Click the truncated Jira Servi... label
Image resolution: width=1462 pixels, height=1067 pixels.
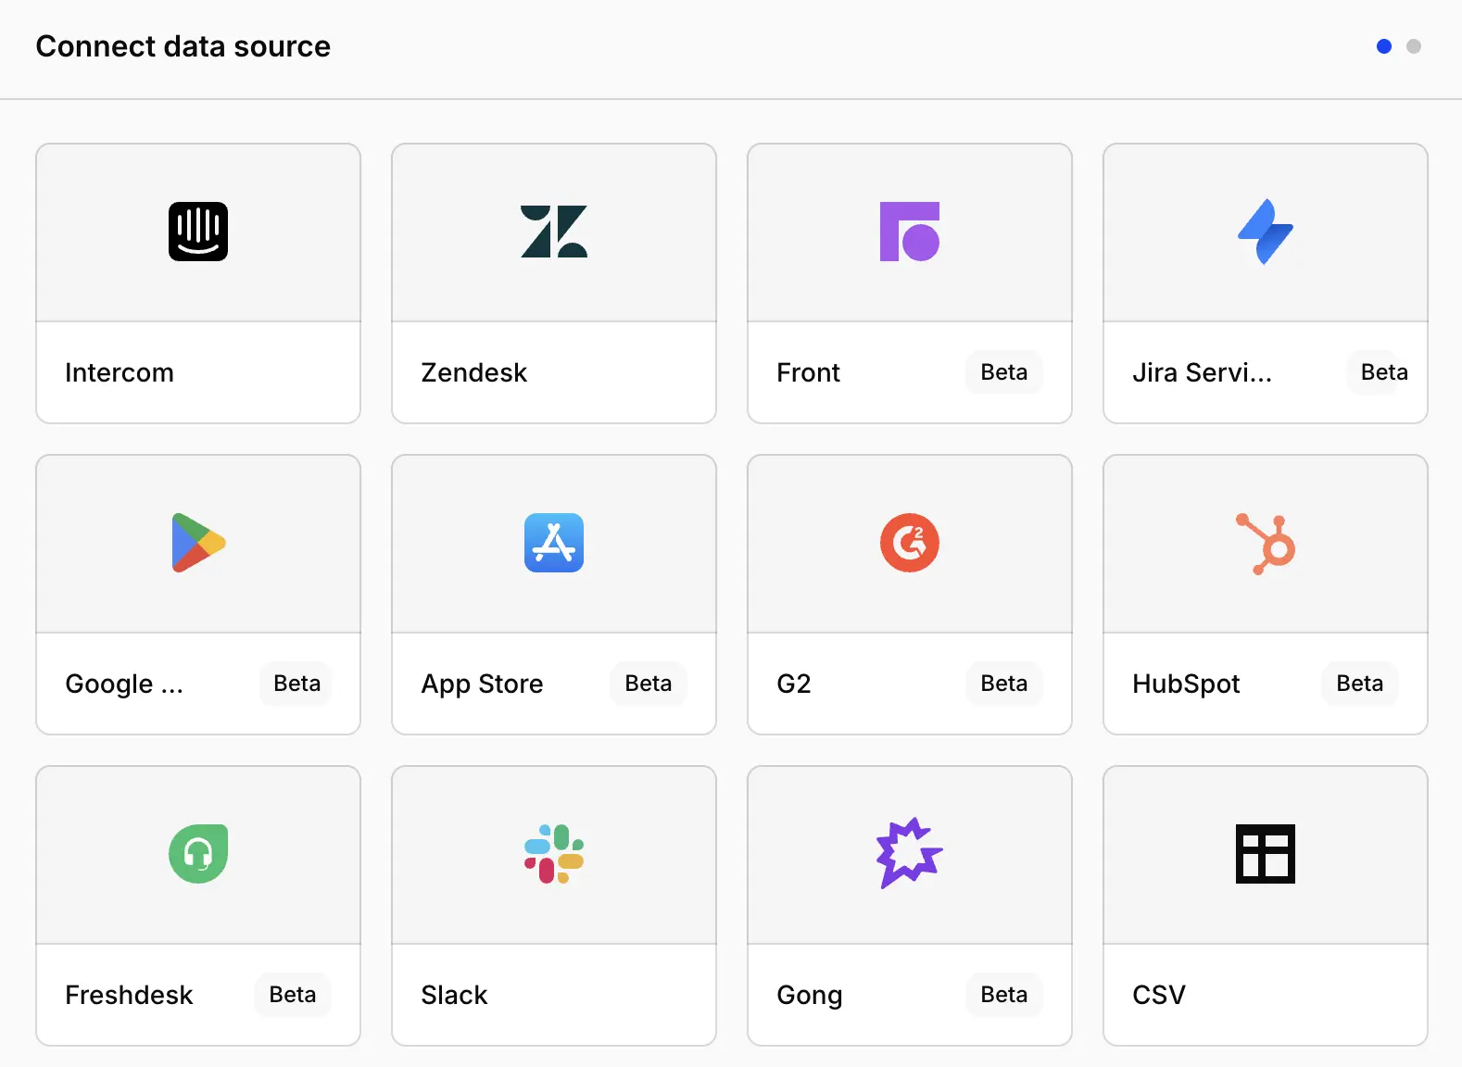click(x=1202, y=372)
